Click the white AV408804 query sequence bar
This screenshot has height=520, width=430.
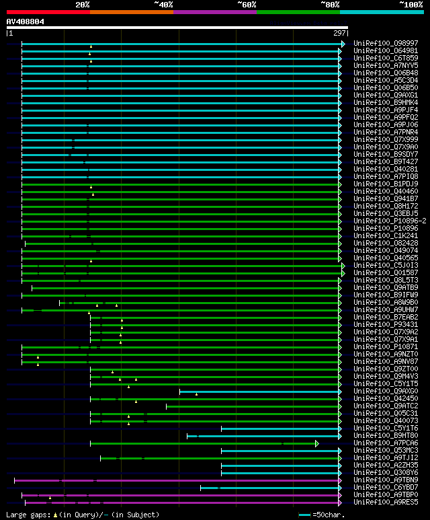[177, 28]
